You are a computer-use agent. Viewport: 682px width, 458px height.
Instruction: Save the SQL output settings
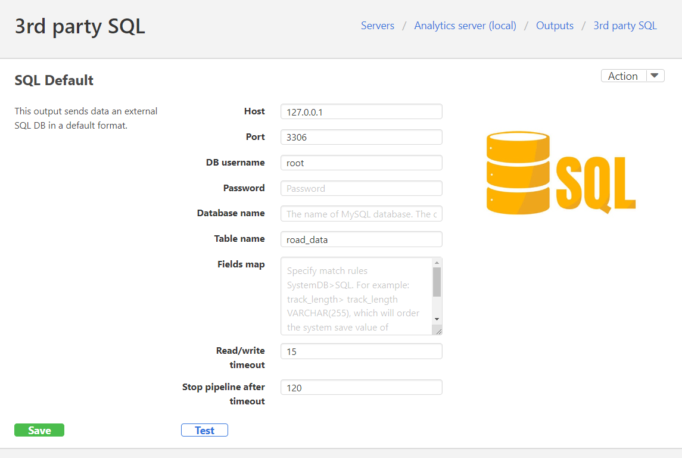[39, 430]
